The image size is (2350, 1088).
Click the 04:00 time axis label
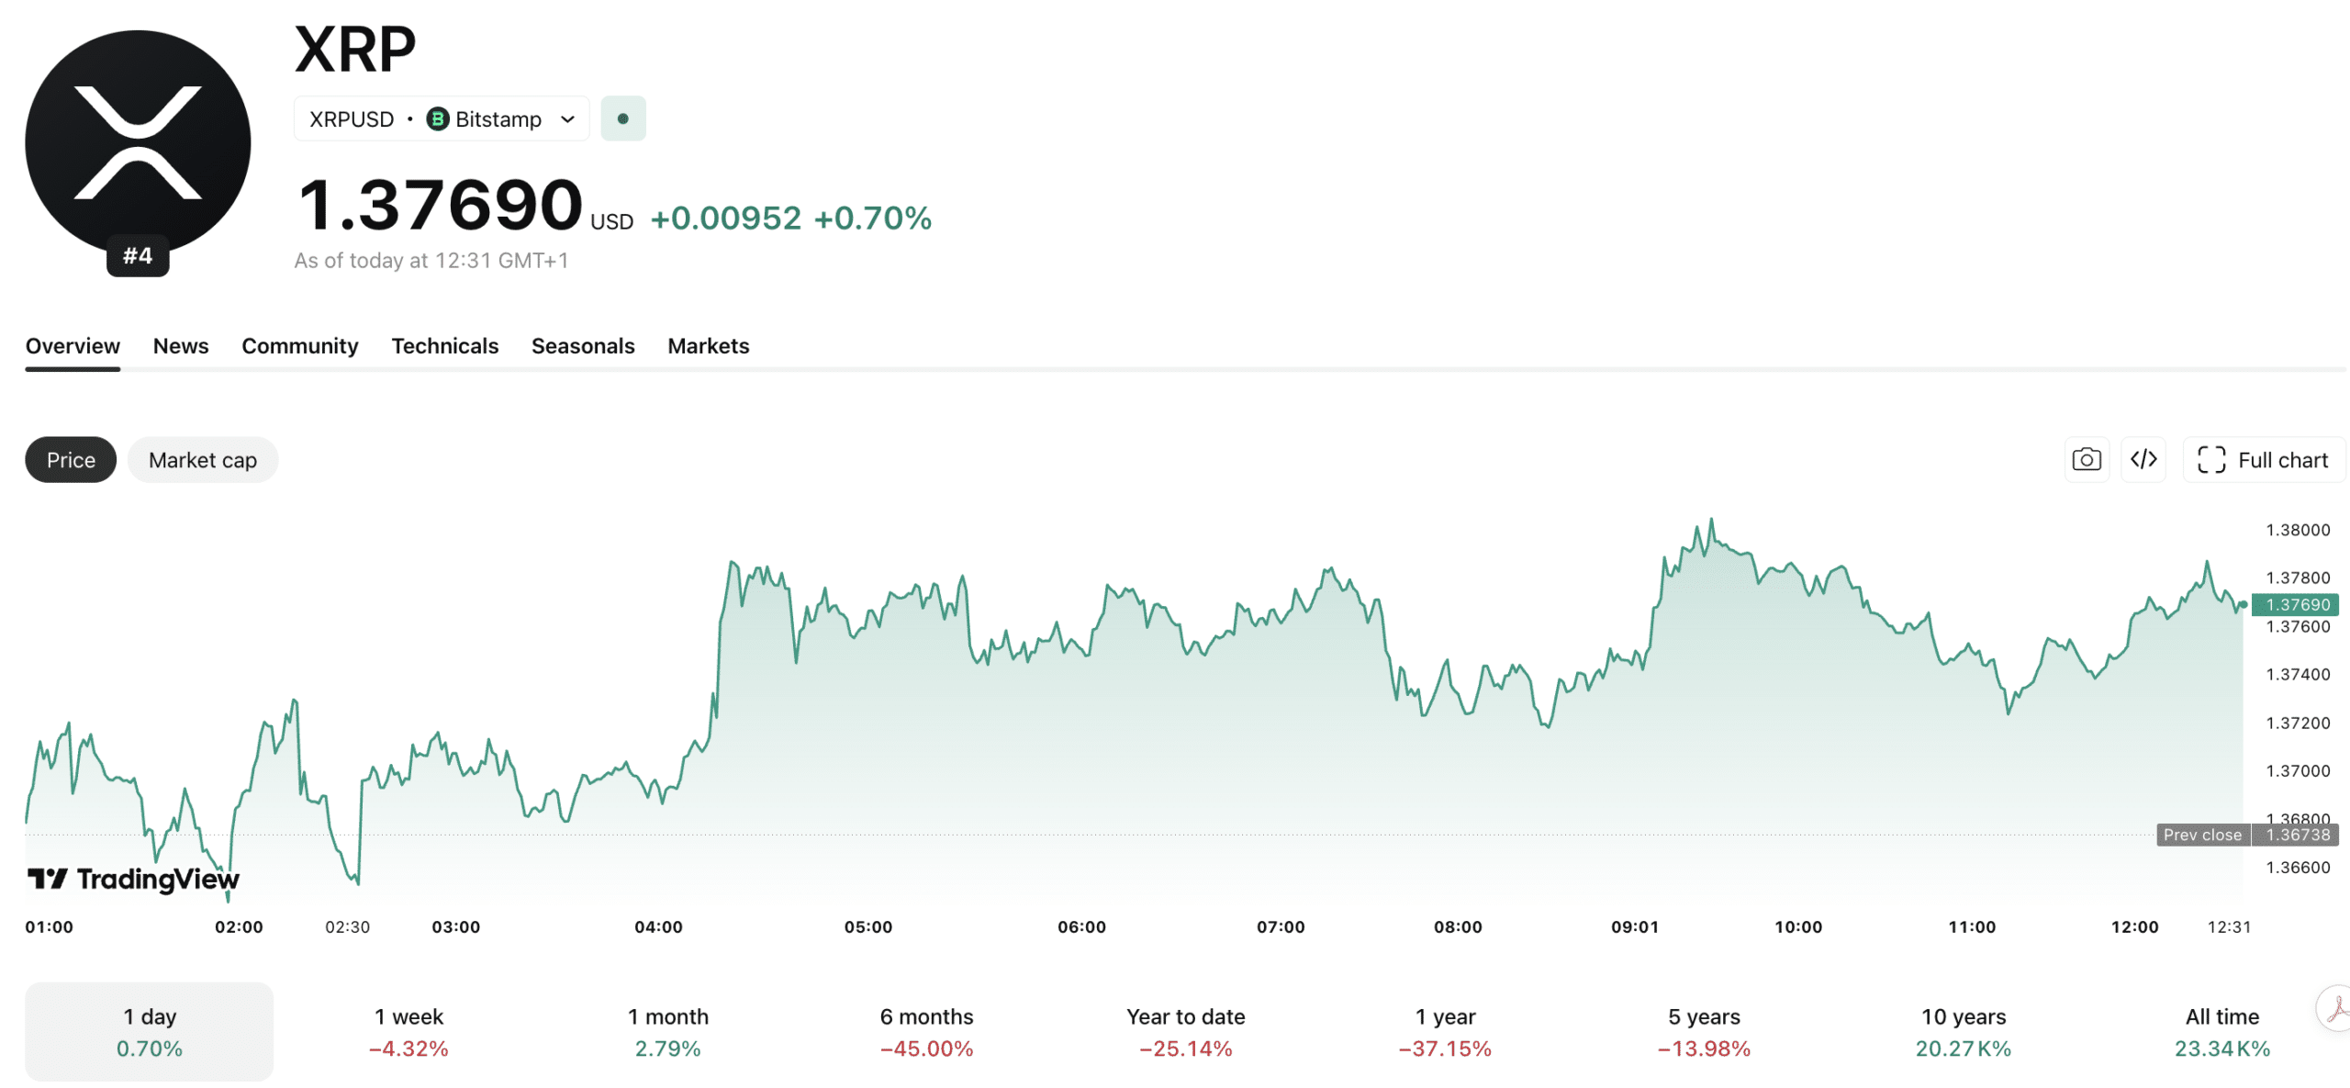tap(659, 926)
